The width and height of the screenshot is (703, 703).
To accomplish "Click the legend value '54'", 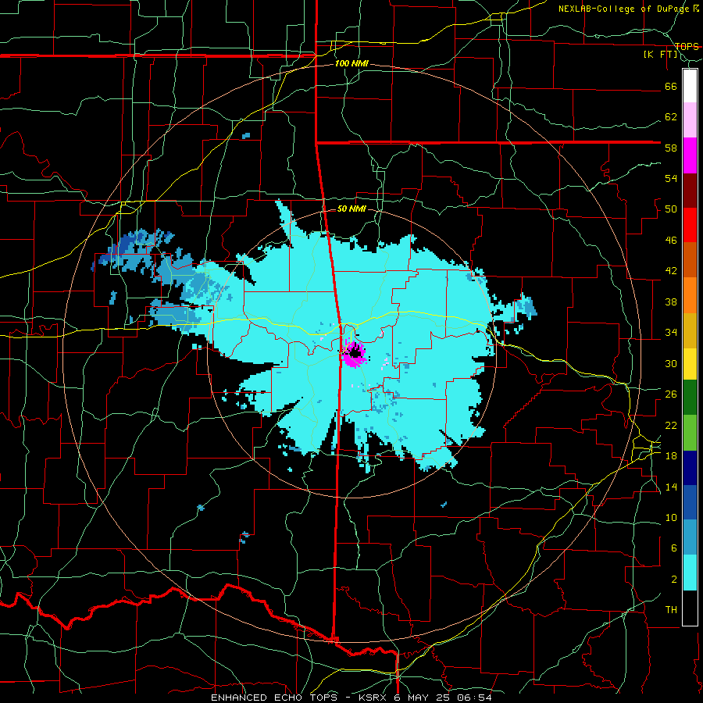I will pyautogui.click(x=671, y=178).
